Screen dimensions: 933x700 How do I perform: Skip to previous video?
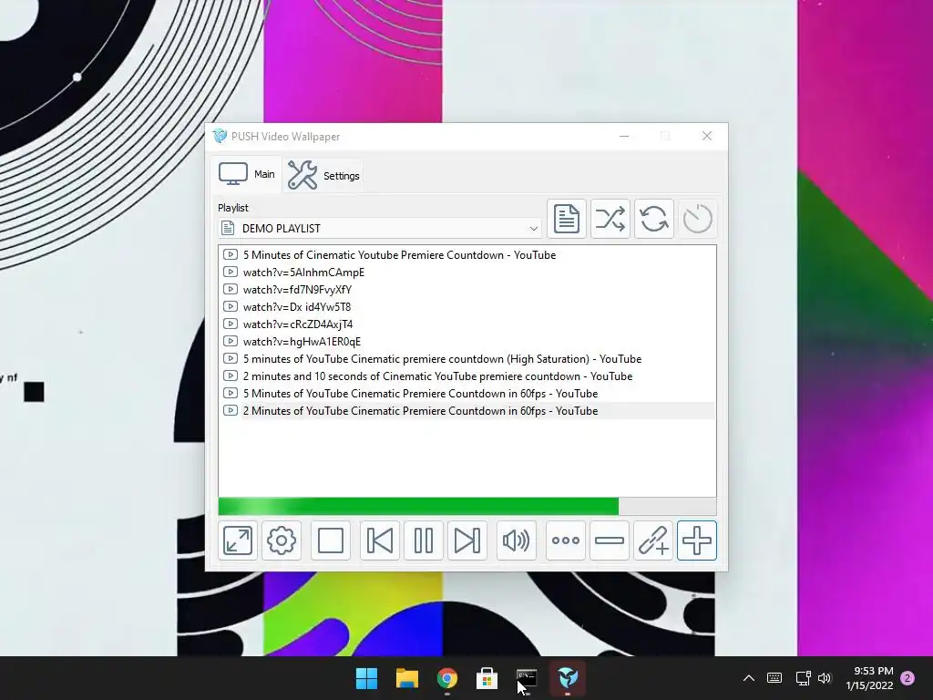coord(380,540)
